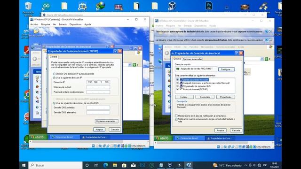Uncheck Programador de paquetes QoS
This screenshot has height=169, width=301.
tap(177, 86)
